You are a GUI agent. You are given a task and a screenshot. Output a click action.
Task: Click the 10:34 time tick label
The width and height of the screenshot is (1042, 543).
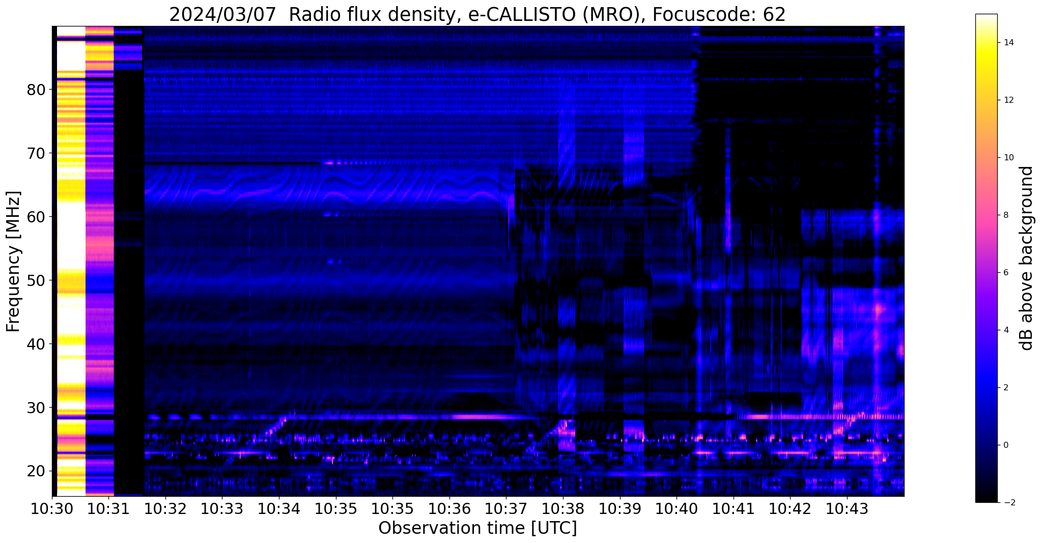click(x=279, y=509)
